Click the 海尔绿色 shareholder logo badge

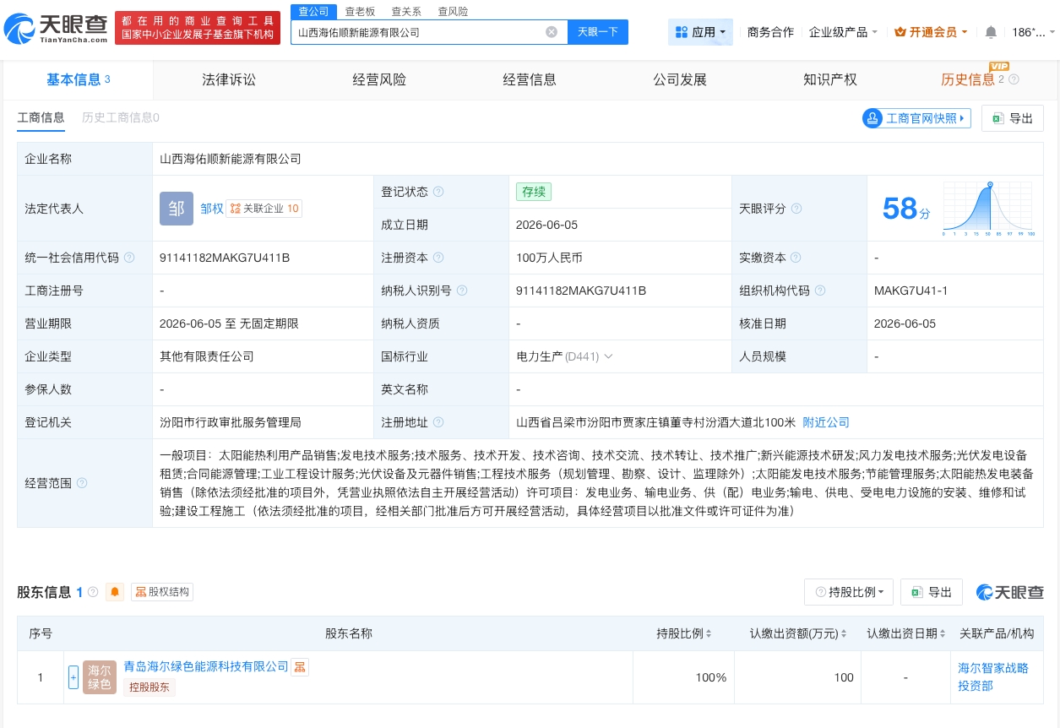pos(100,677)
